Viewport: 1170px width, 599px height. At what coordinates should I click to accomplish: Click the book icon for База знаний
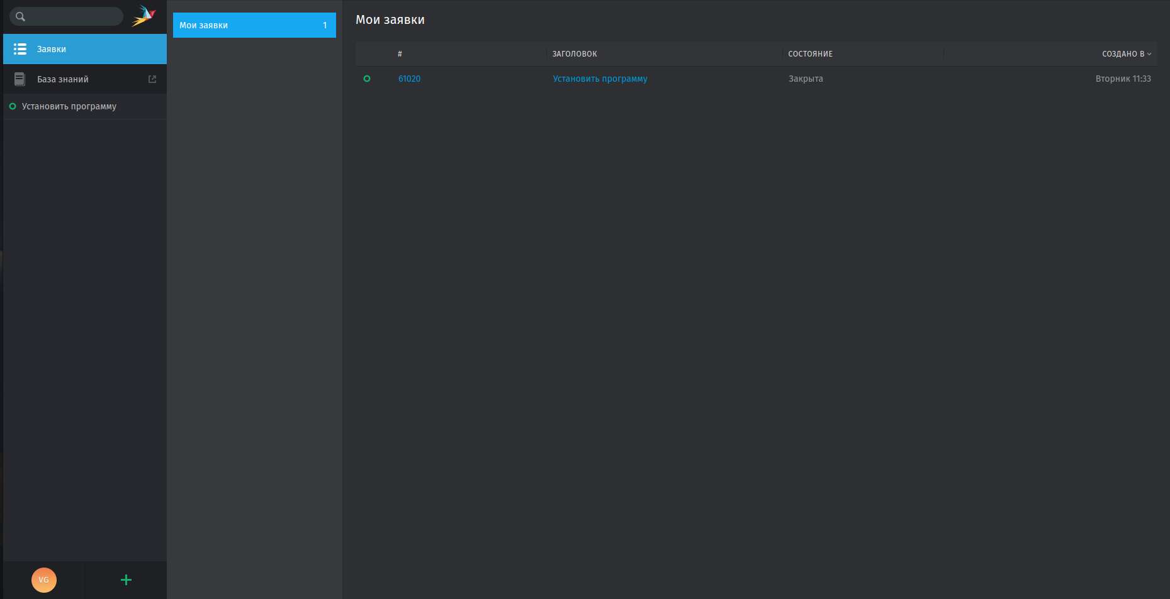(20, 79)
